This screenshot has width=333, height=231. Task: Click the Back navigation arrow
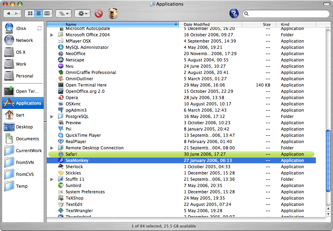tap(8, 14)
